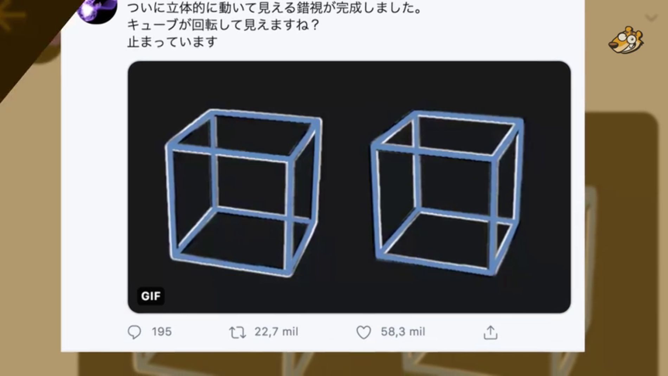Click the right blue wireframe cube
Screen dimensions: 668x376
447,193
